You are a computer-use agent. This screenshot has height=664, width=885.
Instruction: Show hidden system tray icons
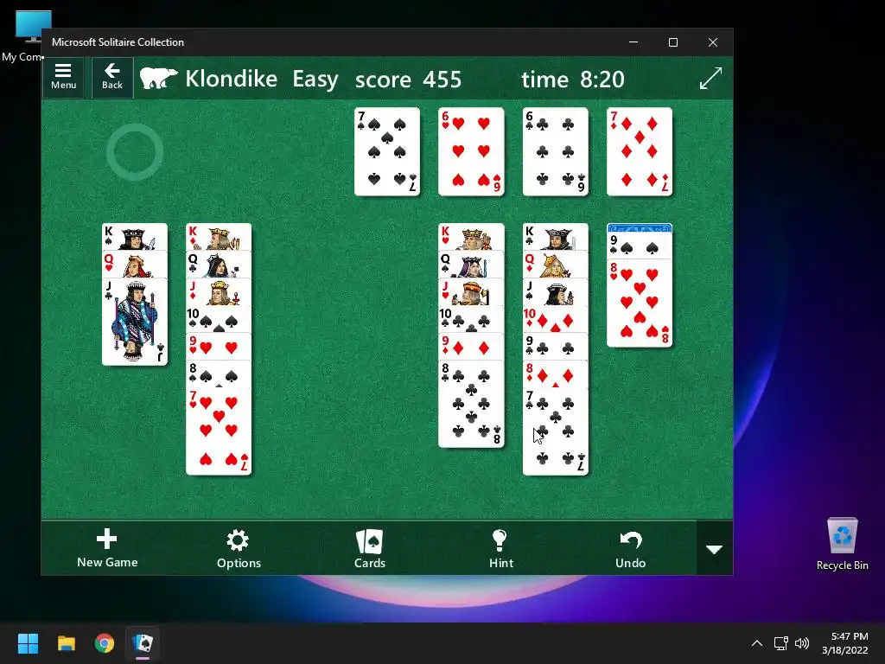point(757,643)
